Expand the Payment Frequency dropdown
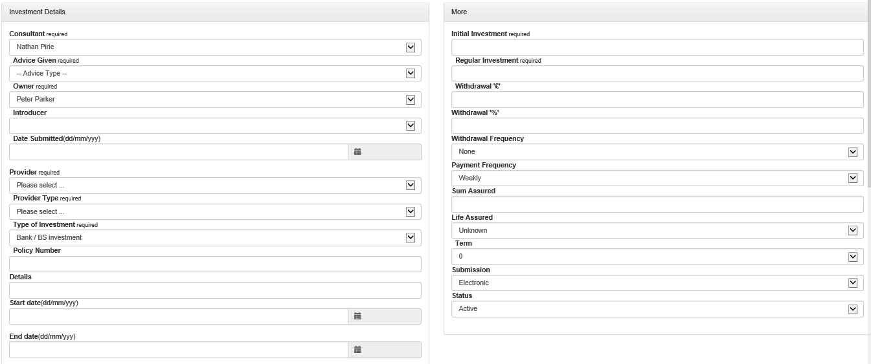Screen dimensions: 871x364 pyautogui.click(x=657, y=178)
